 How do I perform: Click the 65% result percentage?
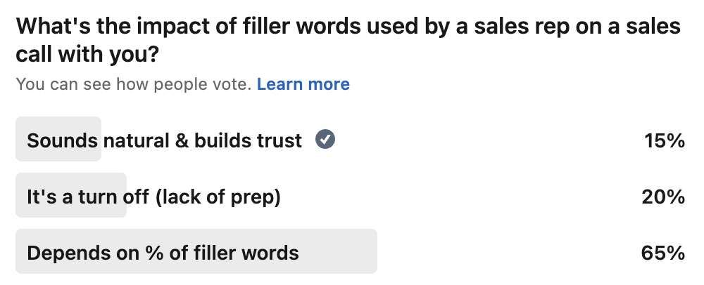pos(663,253)
